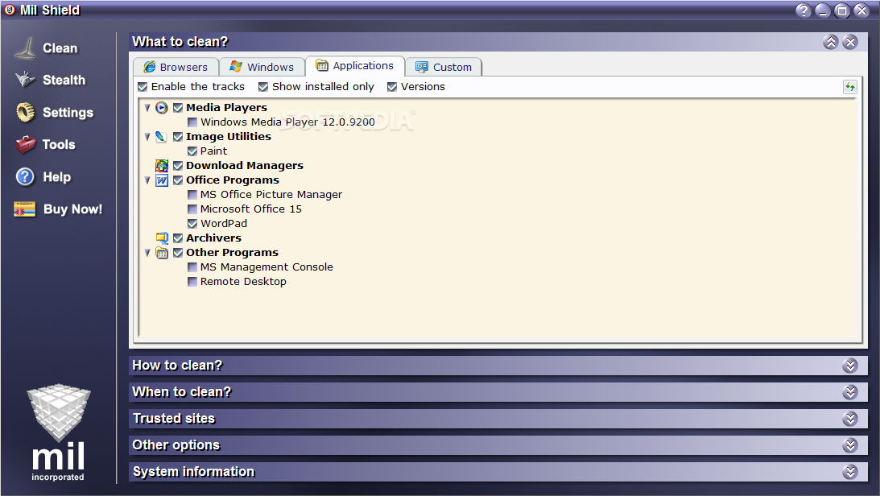The height and width of the screenshot is (496, 880).
Task: Select the Applications tab
Action: (x=355, y=66)
